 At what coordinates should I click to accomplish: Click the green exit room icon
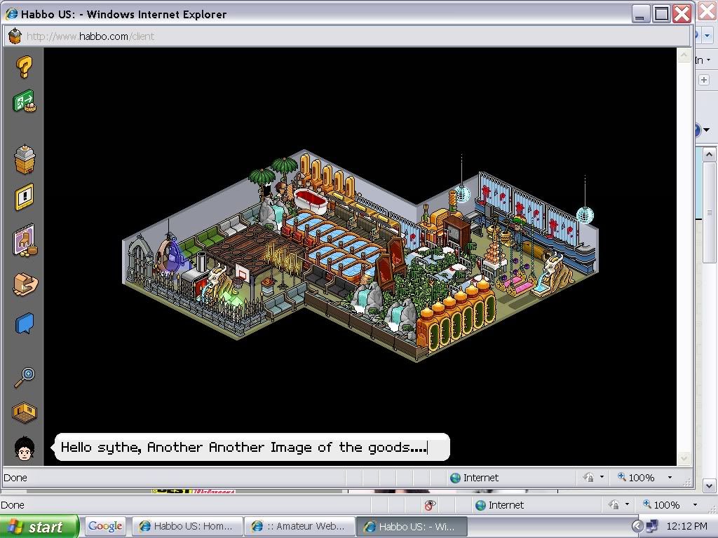[x=25, y=101]
